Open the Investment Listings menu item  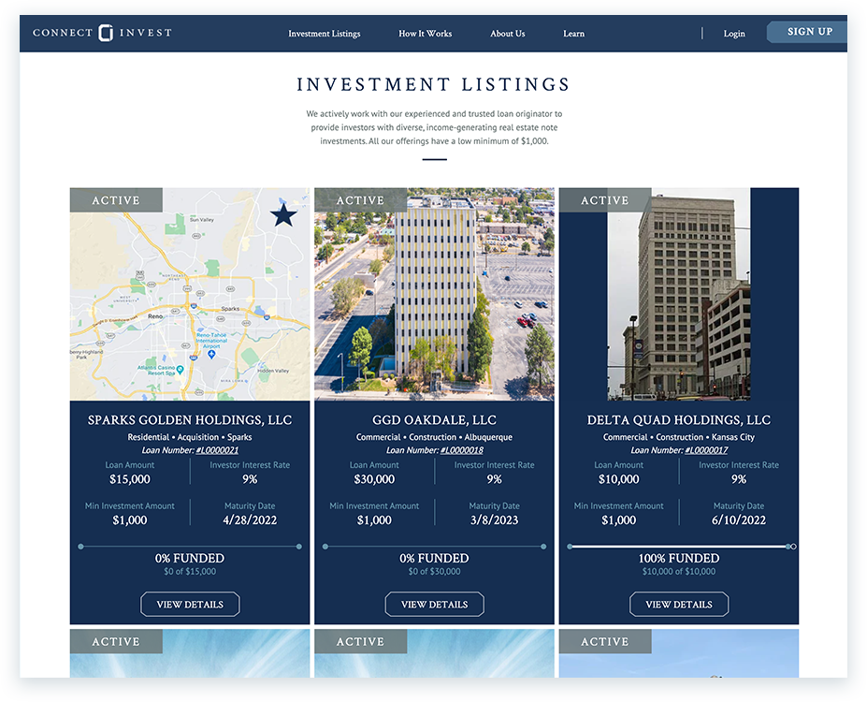(x=324, y=34)
